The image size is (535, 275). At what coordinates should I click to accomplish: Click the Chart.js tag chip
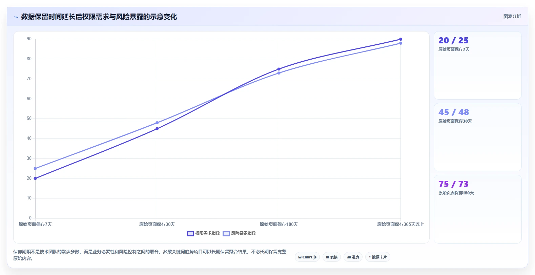(x=307, y=257)
